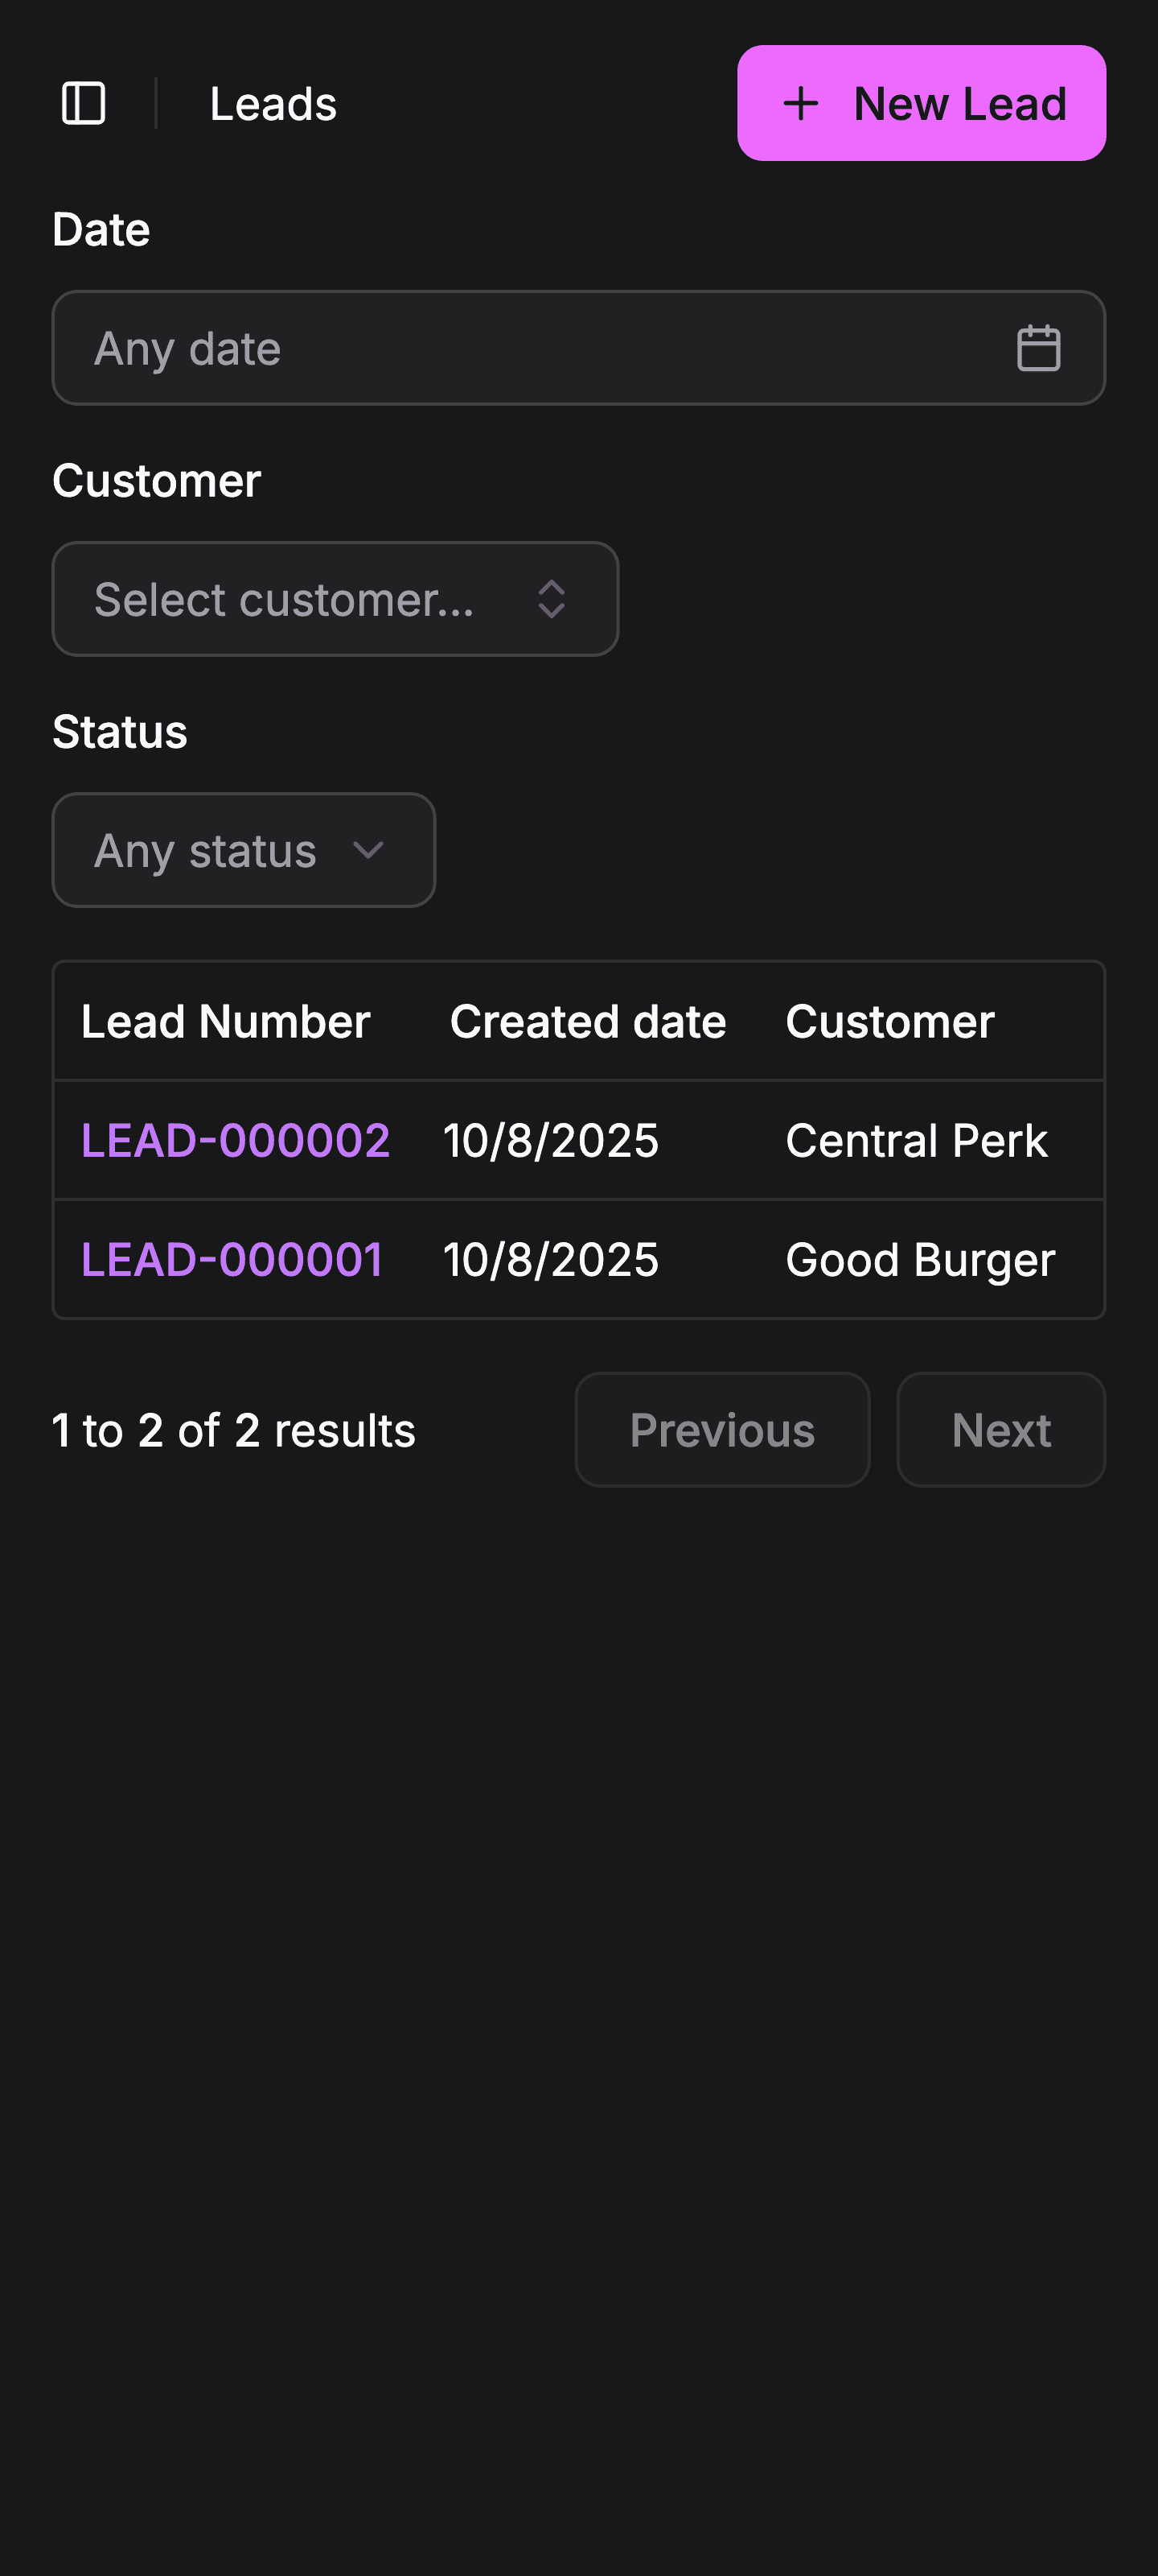Open the calendar icon in Date field
This screenshot has width=1158, height=2576.
pos(1038,348)
